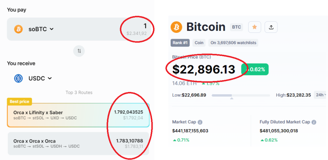Expand the 24h timeframe dropdown

pyautogui.click(x=321, y=95)
